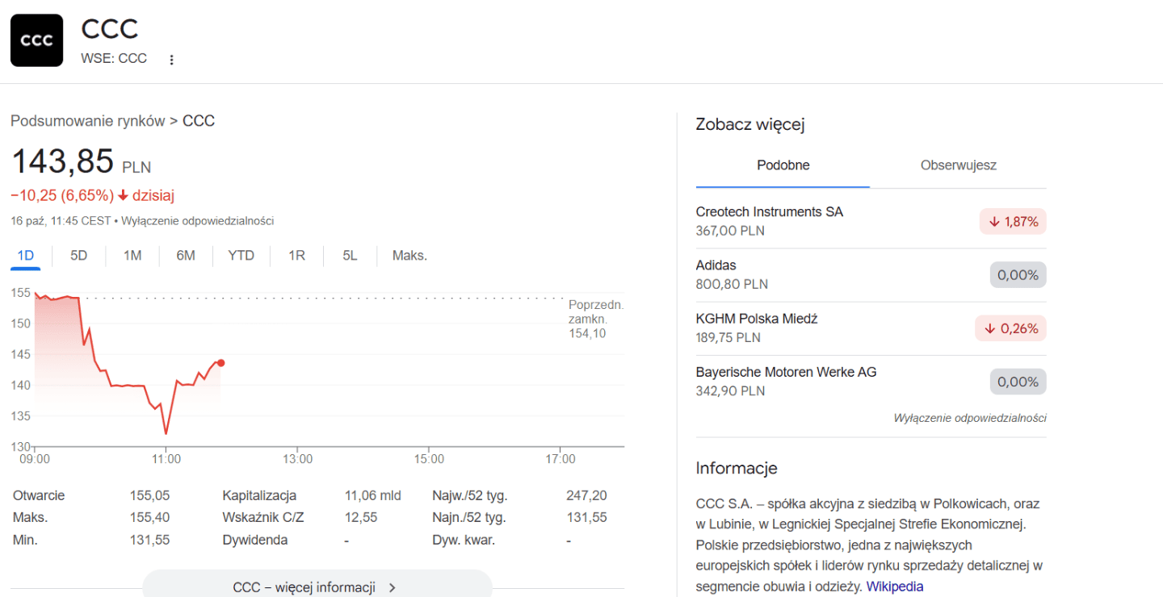Click the Podsumowanie rynków breadcrumb link
This screenshot has width=1163, height=597.
[88, 121]
